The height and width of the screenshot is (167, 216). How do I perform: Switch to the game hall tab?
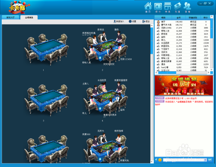tap(10, 17)
